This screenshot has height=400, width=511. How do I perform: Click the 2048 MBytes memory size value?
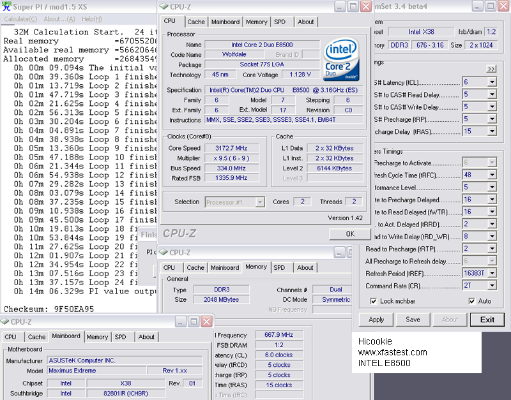221,299
